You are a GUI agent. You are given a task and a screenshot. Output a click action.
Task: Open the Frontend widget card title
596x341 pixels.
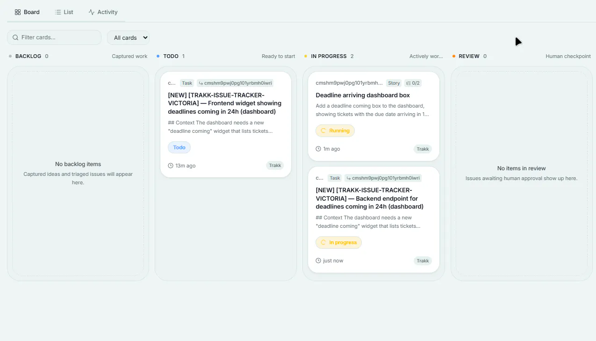coord(225,103)
